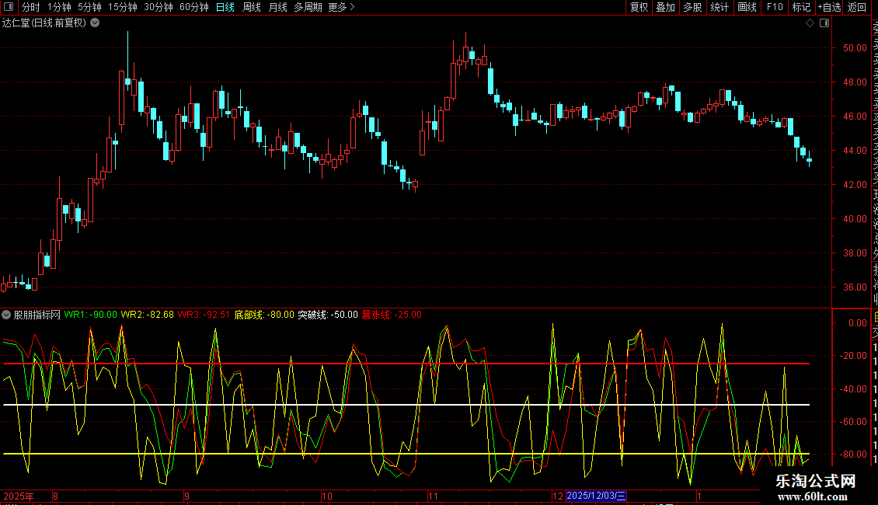Click the month 1 marker on date axis

point(699,496)
